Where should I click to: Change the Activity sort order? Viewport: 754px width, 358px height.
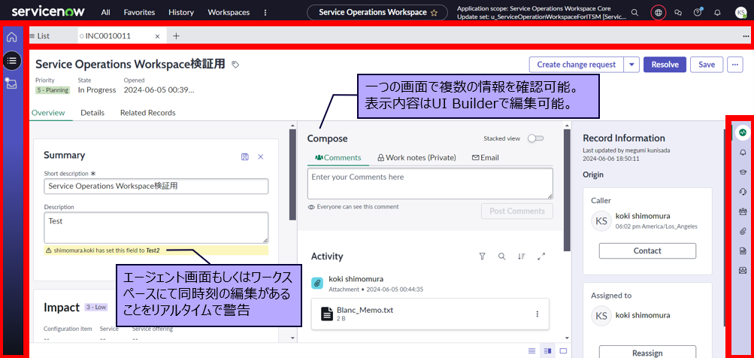pos(522,256)
